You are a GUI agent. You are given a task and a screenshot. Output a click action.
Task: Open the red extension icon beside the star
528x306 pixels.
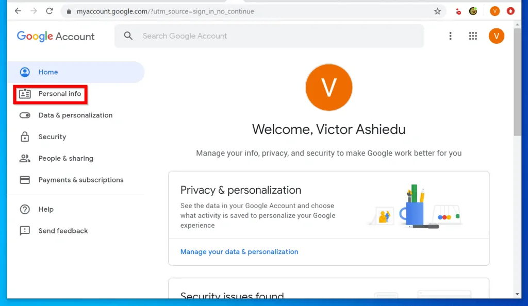[x=458, y=12]
